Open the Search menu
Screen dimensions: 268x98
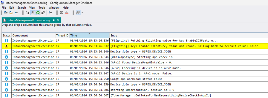click(x=21, y=8)
